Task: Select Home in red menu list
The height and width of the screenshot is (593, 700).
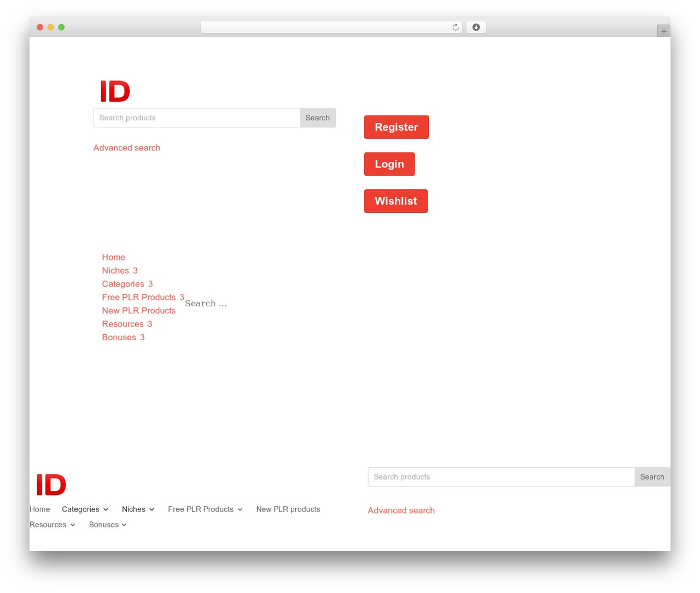Action: 114,257
